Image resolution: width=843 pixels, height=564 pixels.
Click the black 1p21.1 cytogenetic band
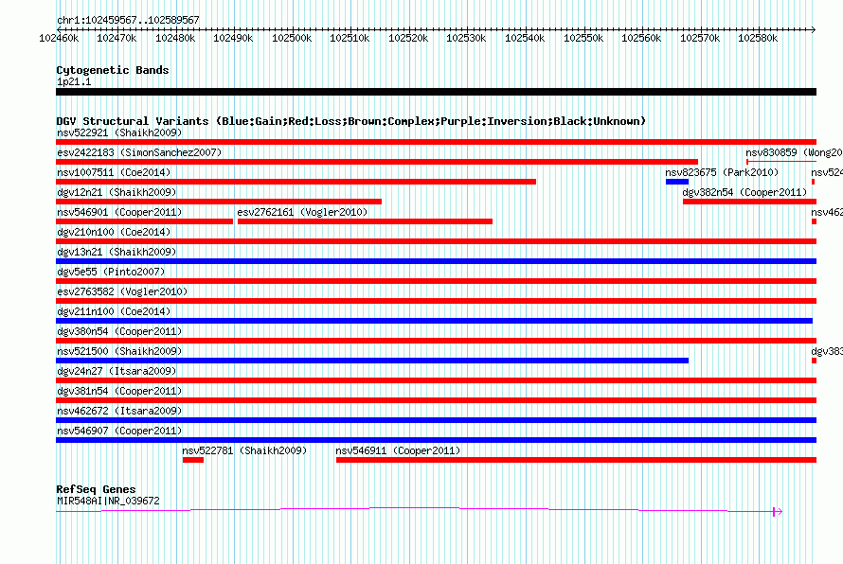click(x=436, y=92)
